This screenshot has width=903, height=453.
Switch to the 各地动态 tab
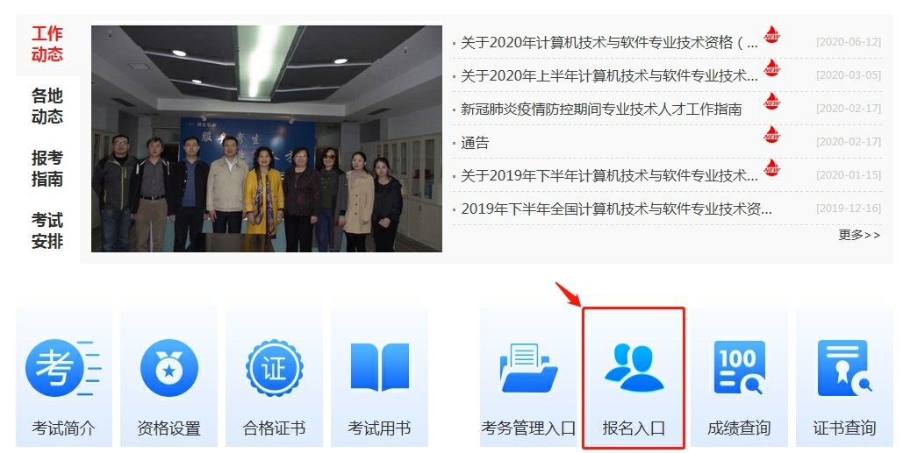[47, 106]
